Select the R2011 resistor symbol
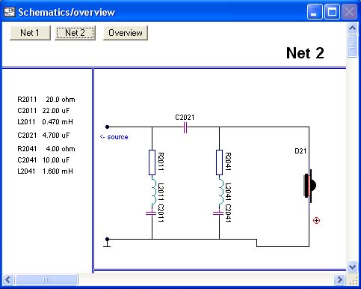This screenshot has width=361, height=289. click(152, 162)
